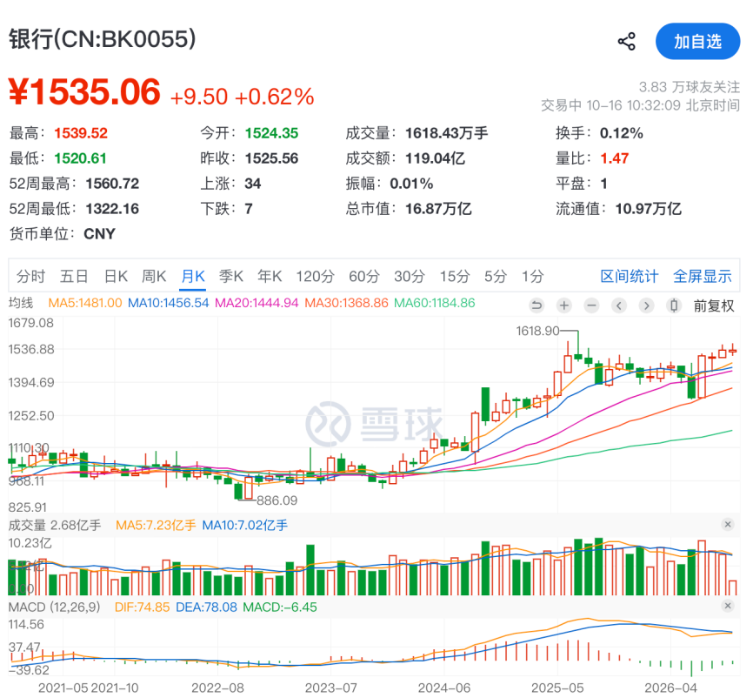The image size is (753, 698).
Task: Click the MACD (12,26,9) label
Action: click(54, 607)
